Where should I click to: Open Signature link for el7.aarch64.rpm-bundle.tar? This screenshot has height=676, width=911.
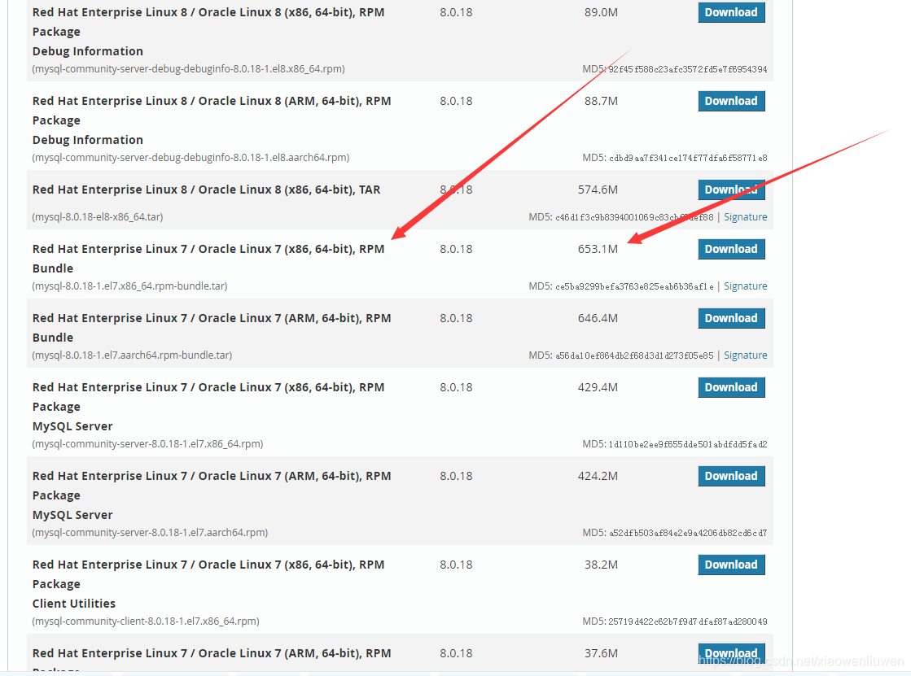(746, 355)
